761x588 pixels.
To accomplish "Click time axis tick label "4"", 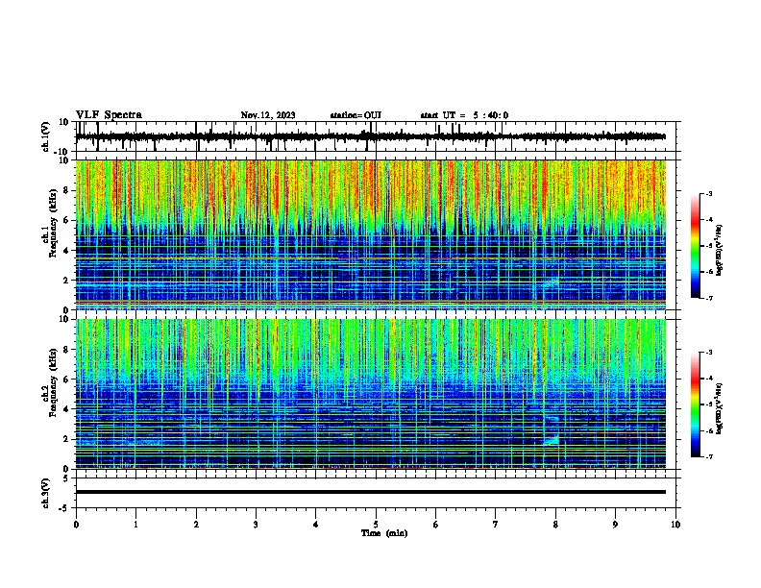I will (316, 525).
